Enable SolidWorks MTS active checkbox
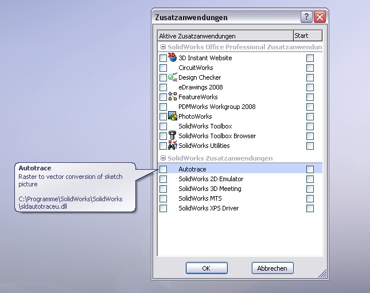 [163, 198]
